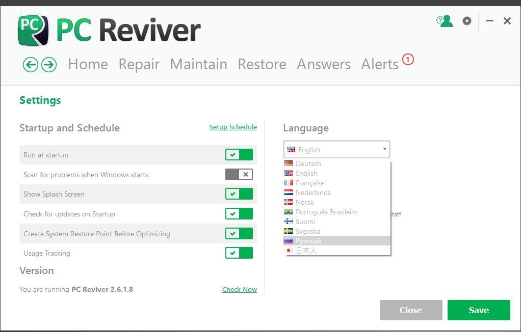Image resolution: width=521 pixels, height=332 pixels.
Task: Select Русский language option
Action: click(336, 241)
